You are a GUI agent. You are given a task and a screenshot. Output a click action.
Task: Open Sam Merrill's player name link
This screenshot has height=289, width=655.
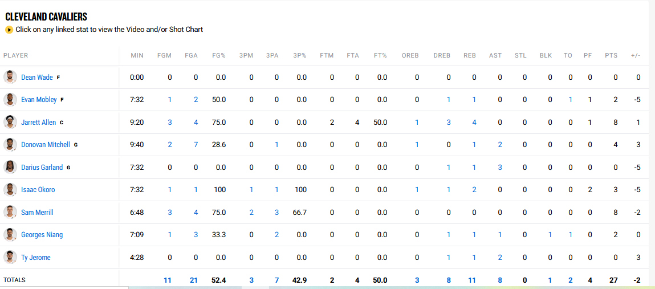coord(37,213)
